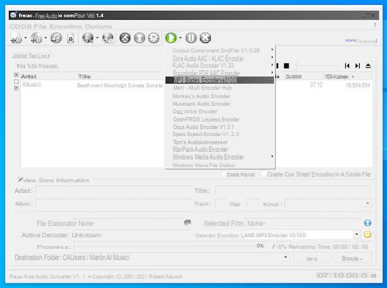Choose Ogg Vorbis Encoder entry
Image resolution: width=387 pixels, height=288 pixels.
pos(220,111)
